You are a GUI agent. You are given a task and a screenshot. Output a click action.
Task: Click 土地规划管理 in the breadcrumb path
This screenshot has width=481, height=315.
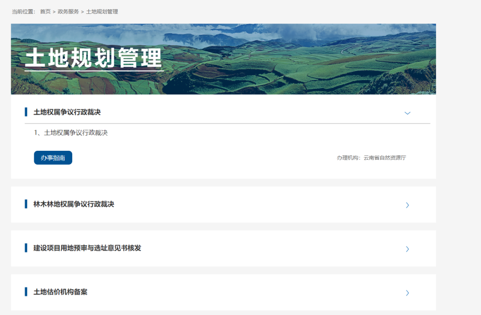coord(102,12)
